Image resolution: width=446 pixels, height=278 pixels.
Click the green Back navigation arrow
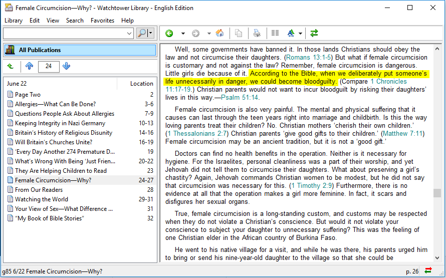169,34
